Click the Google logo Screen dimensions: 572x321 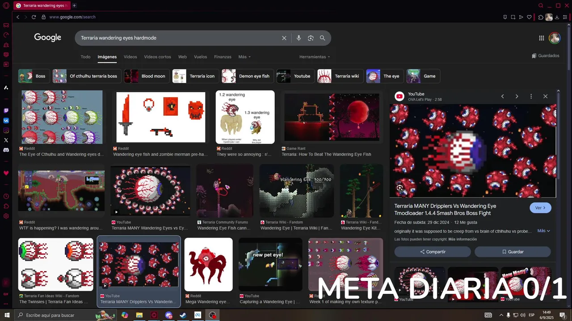click(48, 37)
